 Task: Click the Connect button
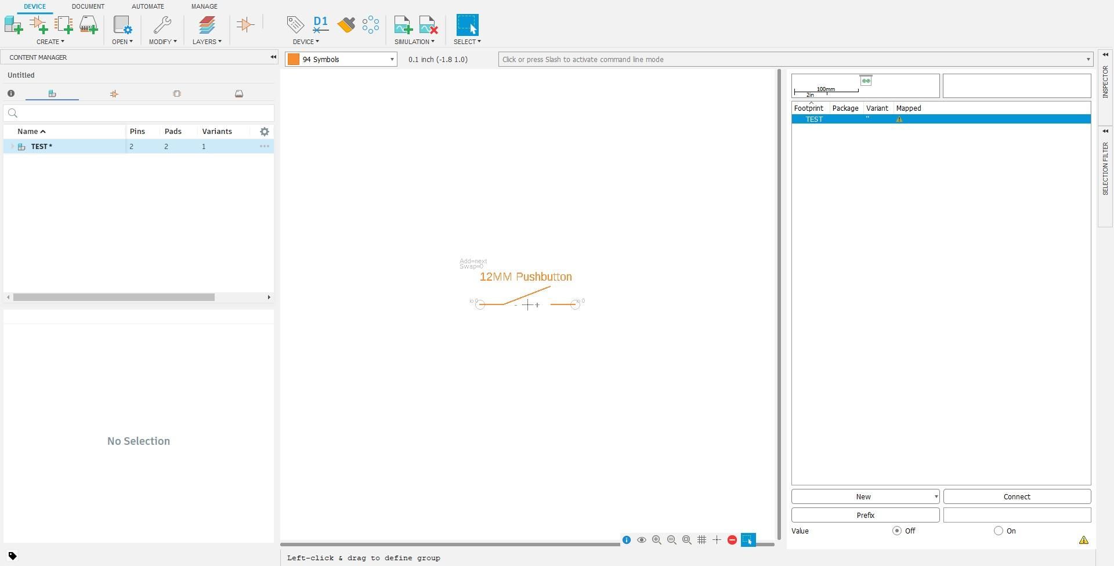click(1017, 497)
